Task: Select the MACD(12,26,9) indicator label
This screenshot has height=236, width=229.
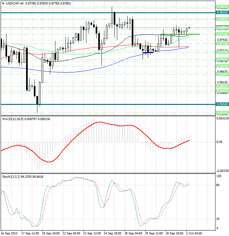Action: 13,119
